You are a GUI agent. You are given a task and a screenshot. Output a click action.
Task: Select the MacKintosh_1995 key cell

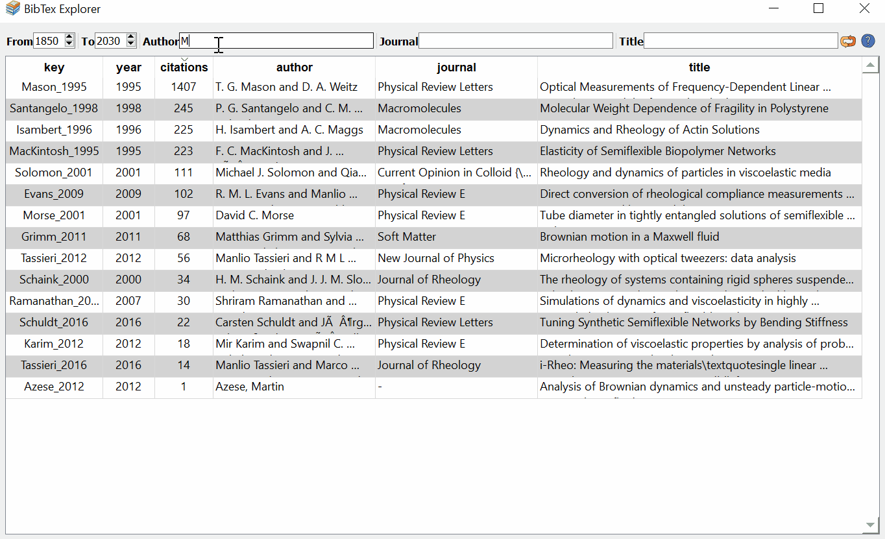click(55, 151)
